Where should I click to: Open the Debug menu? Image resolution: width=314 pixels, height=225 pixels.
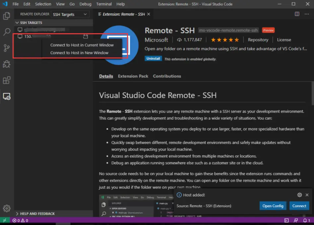point(85,4)
